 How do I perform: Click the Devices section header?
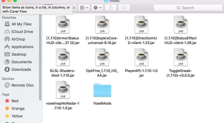click(x=8, y=79)
